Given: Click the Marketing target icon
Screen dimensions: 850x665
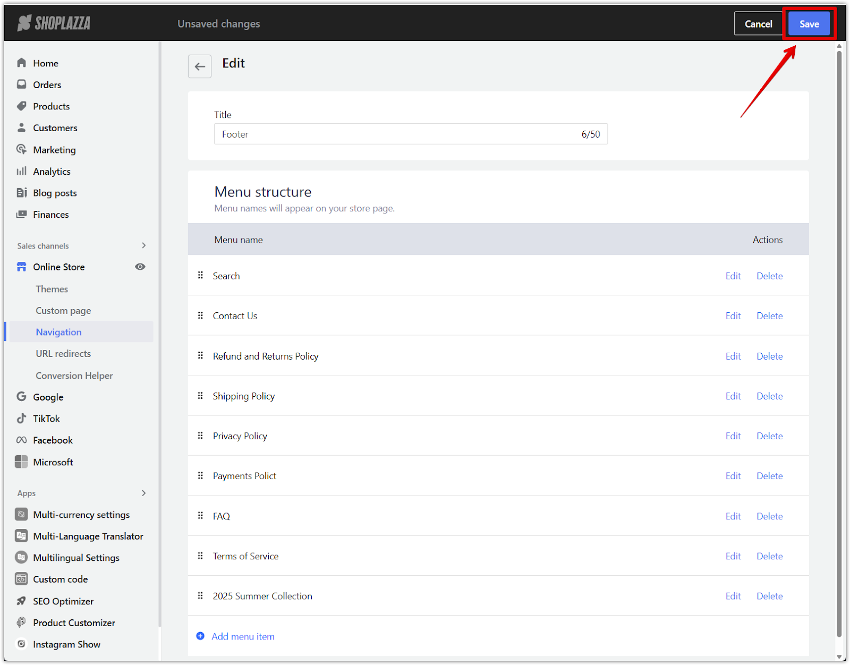Looking at the screenshot, I should (21, 149).
